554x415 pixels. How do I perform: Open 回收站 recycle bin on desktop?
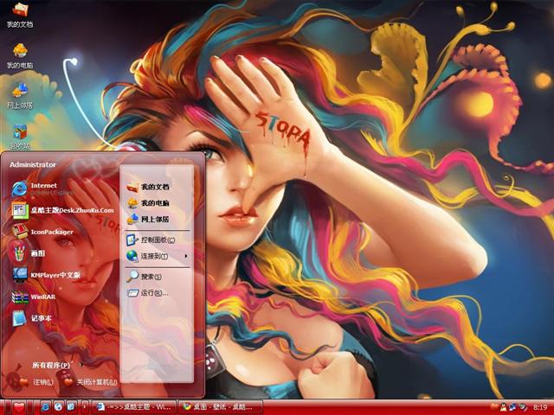pos(20,137)
